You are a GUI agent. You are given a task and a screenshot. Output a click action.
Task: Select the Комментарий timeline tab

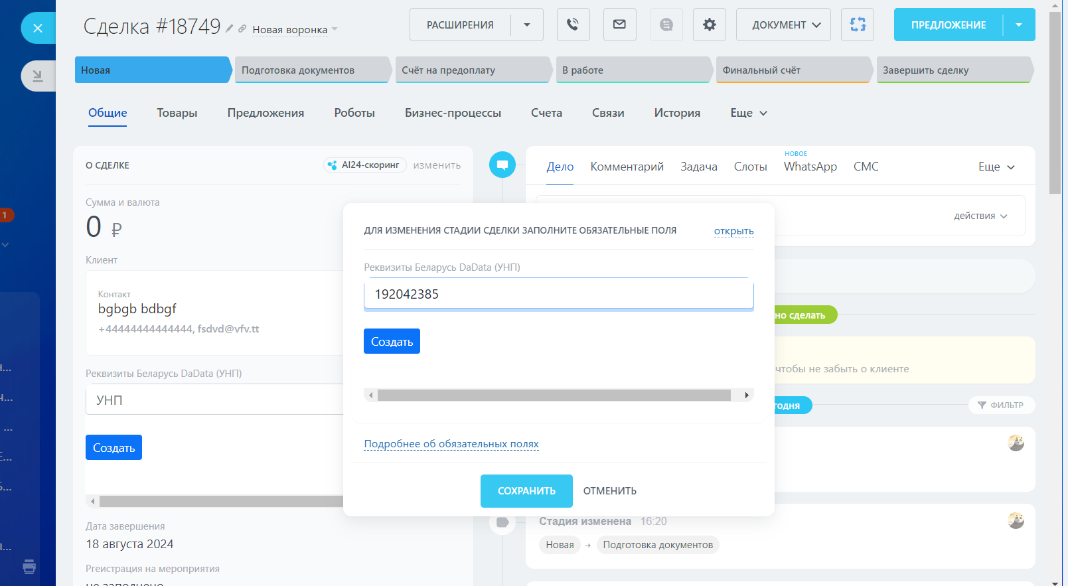(x=627, y=167)
